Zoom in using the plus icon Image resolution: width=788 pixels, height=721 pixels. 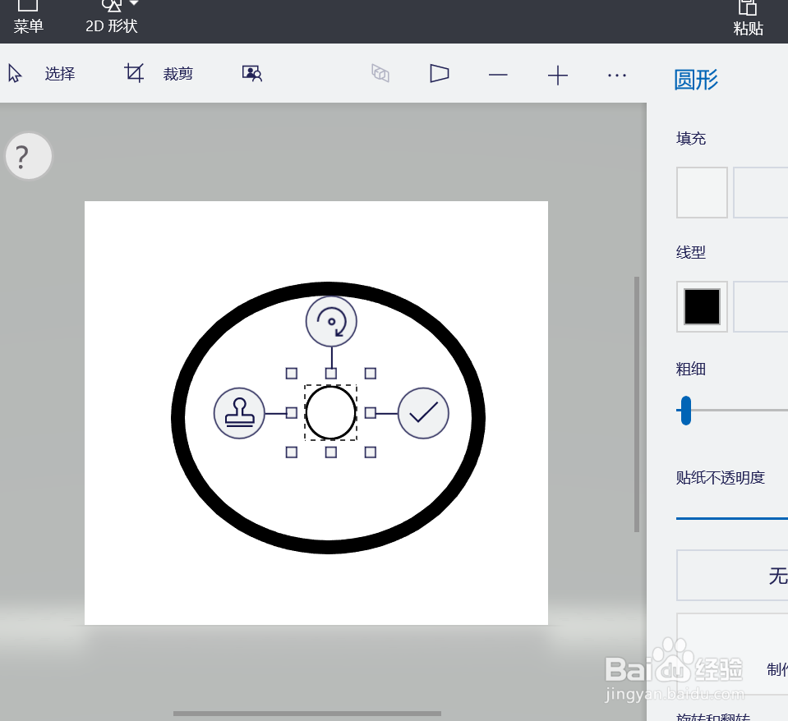point(557,75)
